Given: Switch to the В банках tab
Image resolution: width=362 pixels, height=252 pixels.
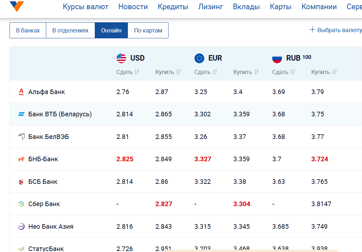Looking at the screenshot, I should tap(28, 30).
